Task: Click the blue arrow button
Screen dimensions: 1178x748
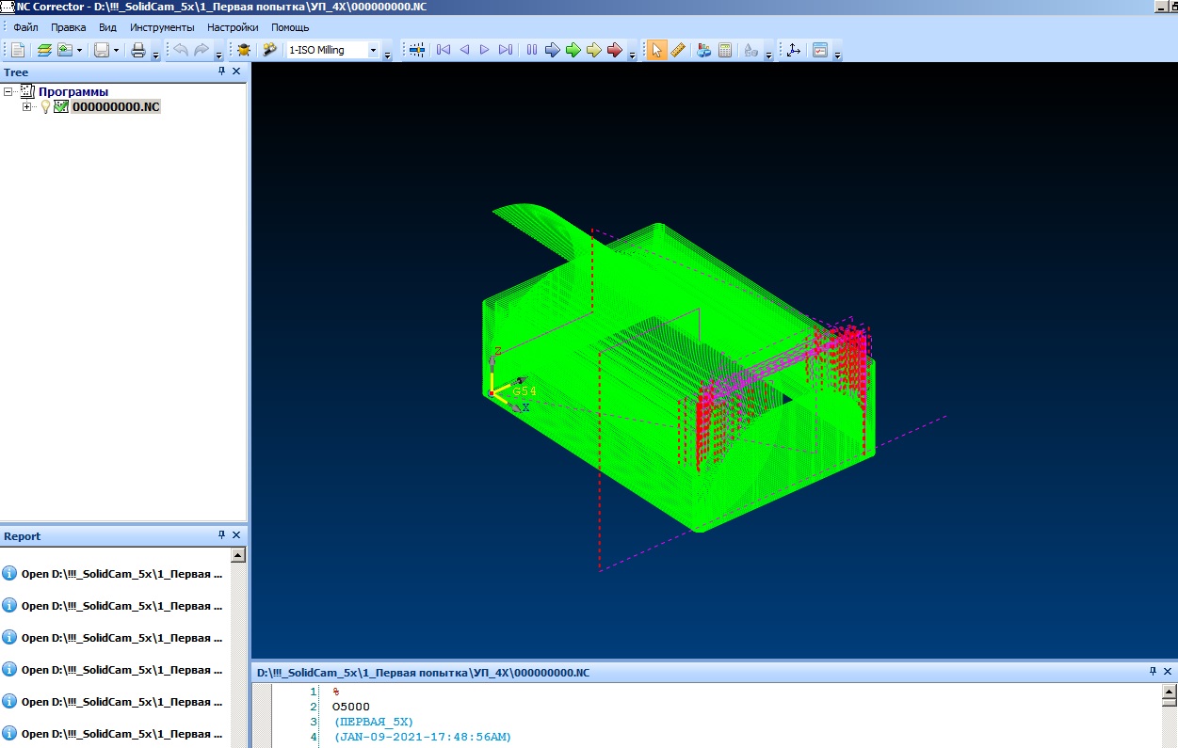Action: [x=553, y=50]
